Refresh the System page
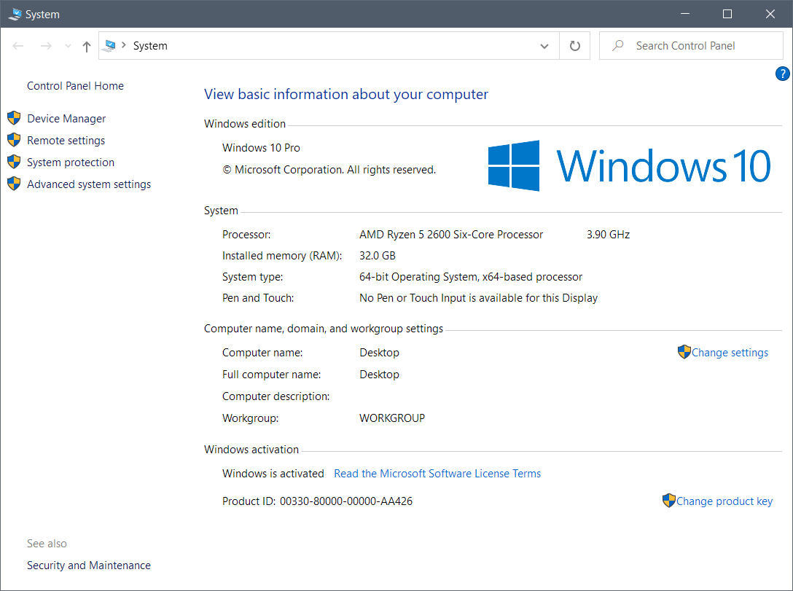The image size is (793, 591). [574, 46]
